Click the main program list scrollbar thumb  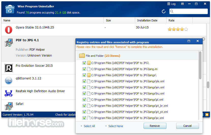pyautogui.click(x=208, y=85)
